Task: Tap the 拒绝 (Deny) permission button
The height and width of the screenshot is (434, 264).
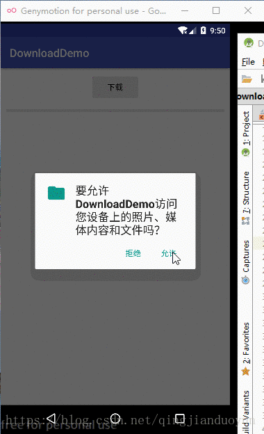Action: click(133, 253)
